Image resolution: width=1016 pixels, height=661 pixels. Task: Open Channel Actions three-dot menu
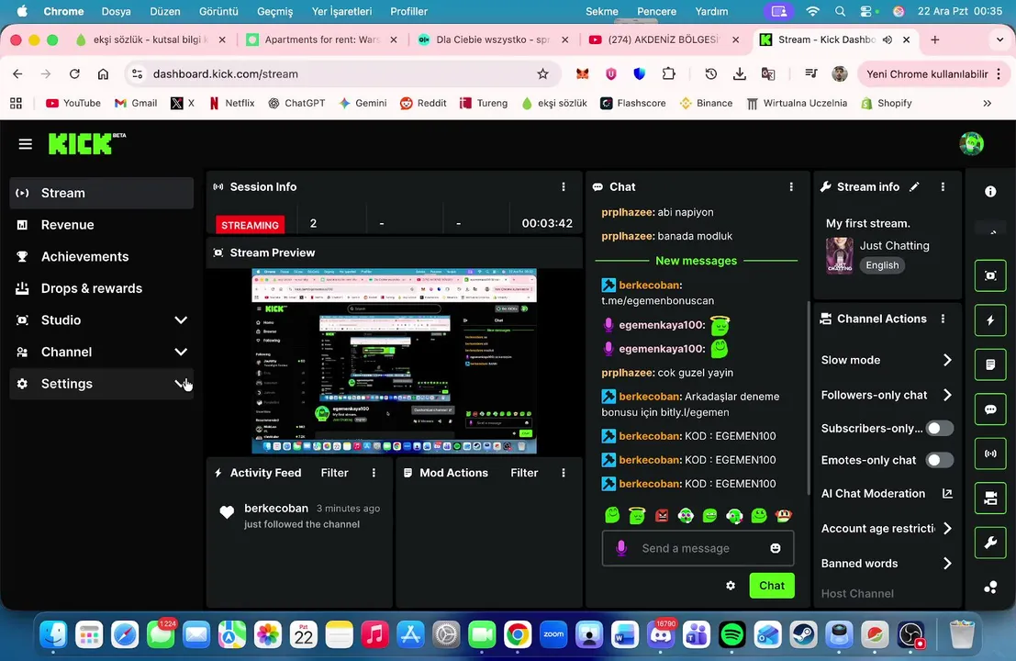pyautogui.click(x=943, y=319)
